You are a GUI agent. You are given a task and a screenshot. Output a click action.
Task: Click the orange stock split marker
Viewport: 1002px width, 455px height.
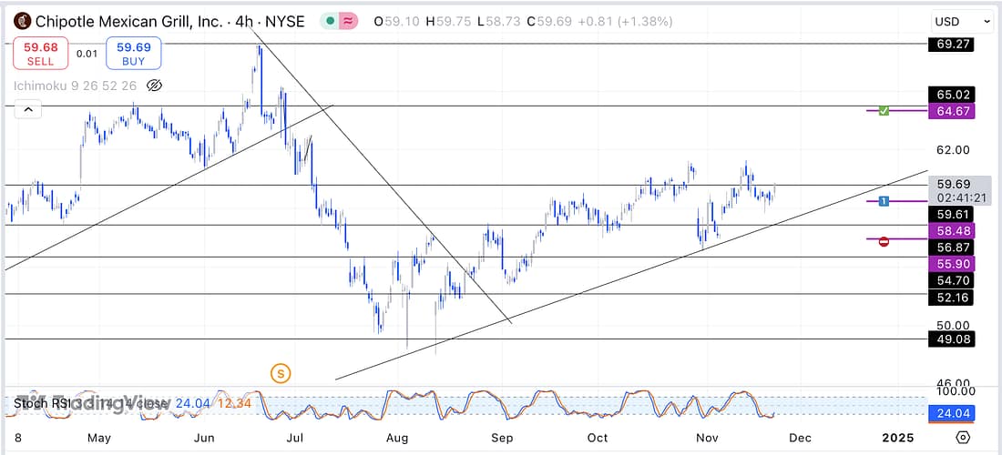[281, 372]
